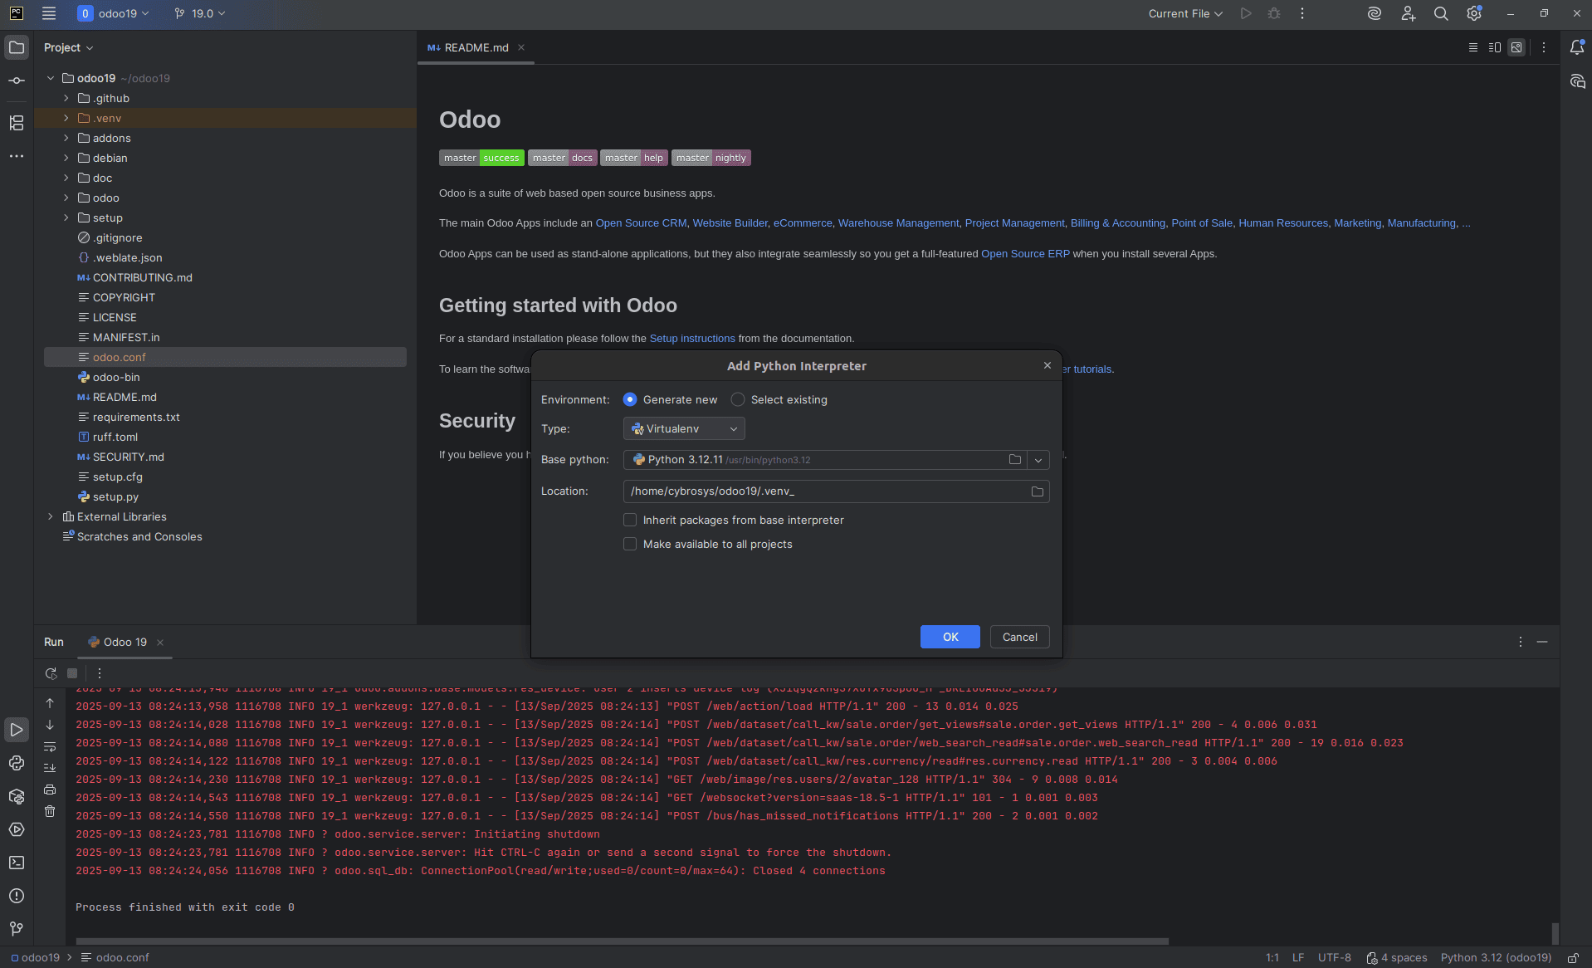Viewport: 1592px width, 968px height.
Task: Open the Structure tool window icon
Action: [17, 123]
